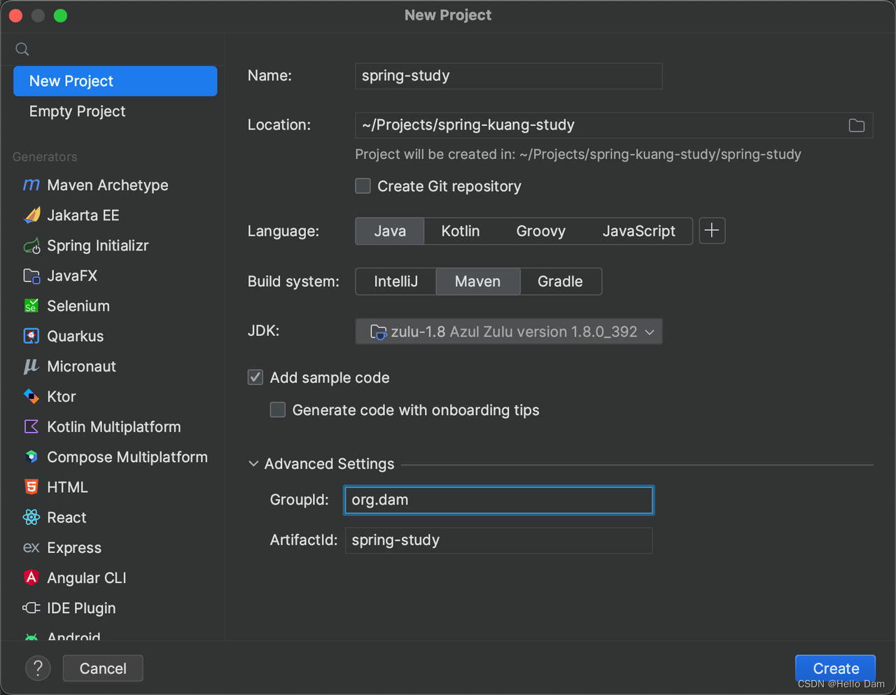Click the Micronaut label text
Viewport: 896px width, 695px height.
pos(81,366)
